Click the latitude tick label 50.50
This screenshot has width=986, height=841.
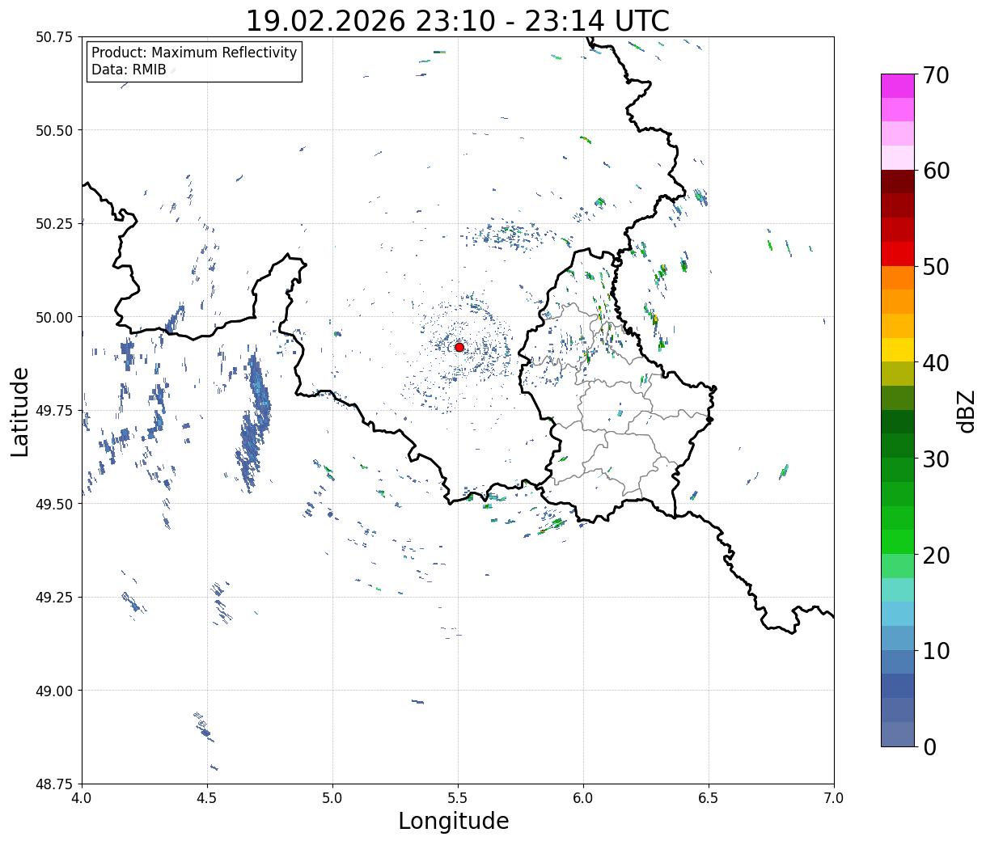click(54, 130)
